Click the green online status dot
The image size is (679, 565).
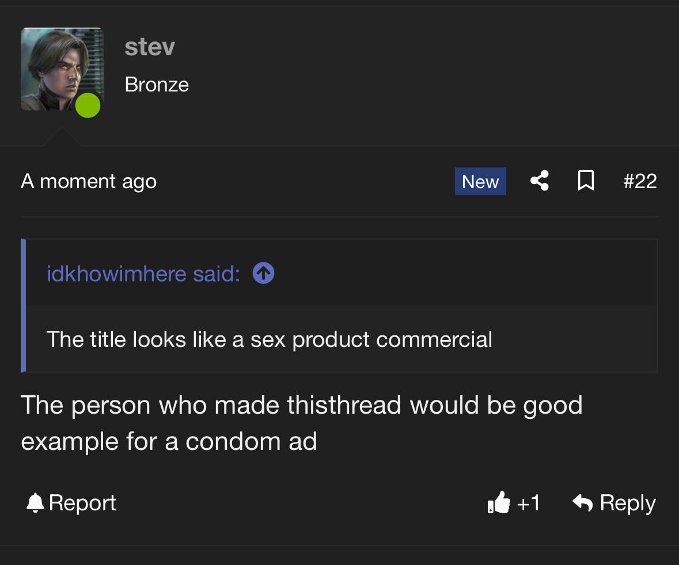pyautogui.click(x=88, y=106)
